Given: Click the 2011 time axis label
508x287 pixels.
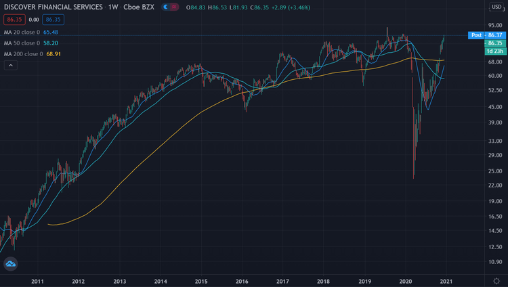Looking at the screenshot, I should [37, 281].
